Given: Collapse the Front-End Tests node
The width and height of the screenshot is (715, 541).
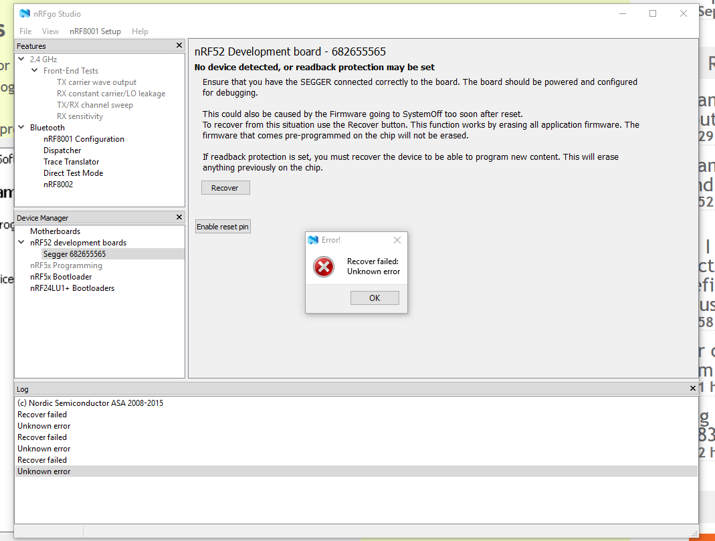Looking at the screenshot, I should point(35,70).
